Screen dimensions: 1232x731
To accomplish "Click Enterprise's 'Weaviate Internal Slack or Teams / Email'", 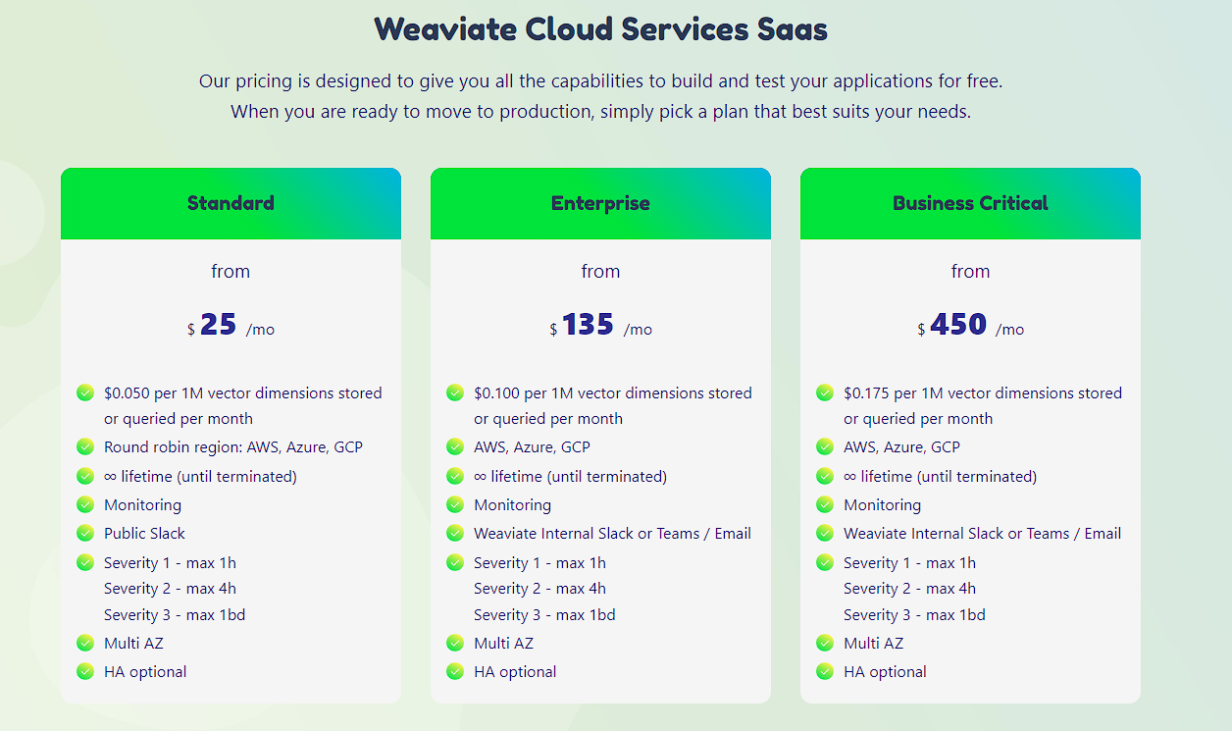I will tap(612, 533).
